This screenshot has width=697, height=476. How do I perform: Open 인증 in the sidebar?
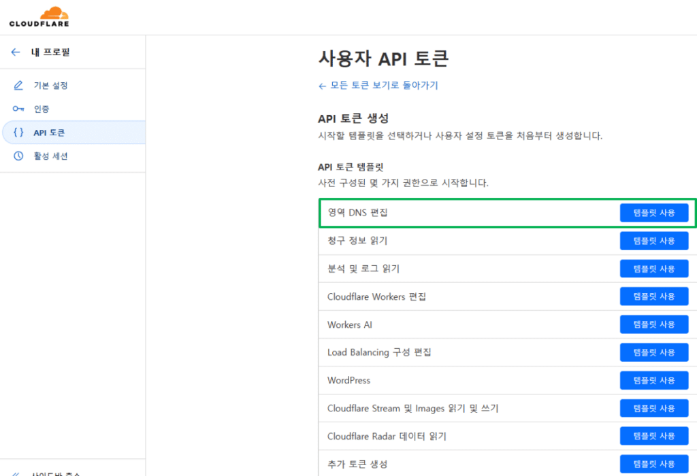pos(42,109)
